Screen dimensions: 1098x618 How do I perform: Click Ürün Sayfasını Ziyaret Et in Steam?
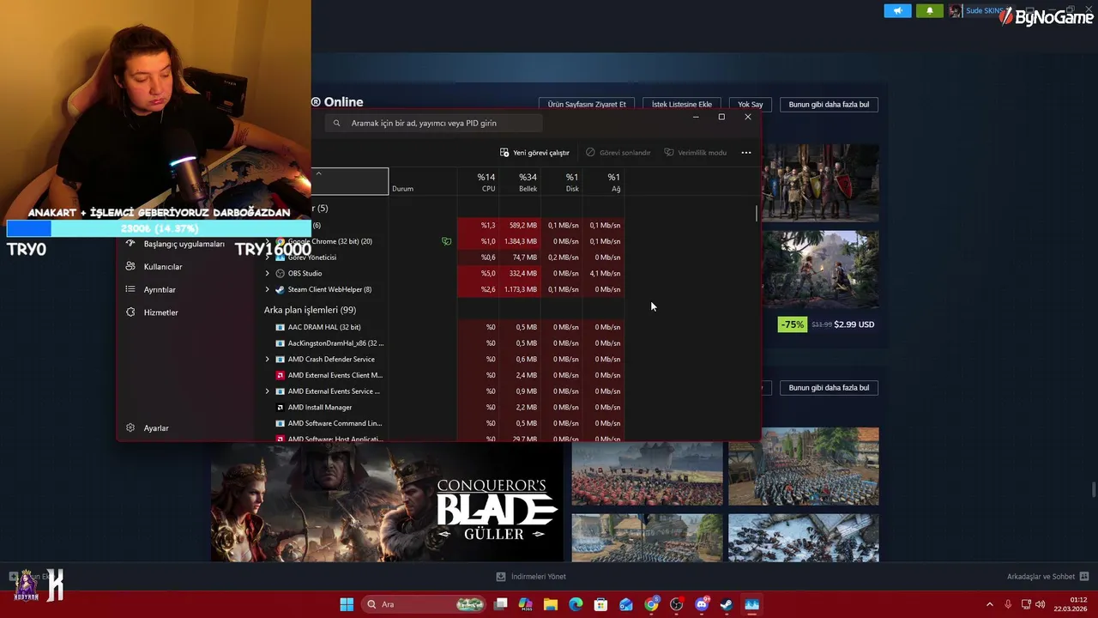(x=587, y=105)
